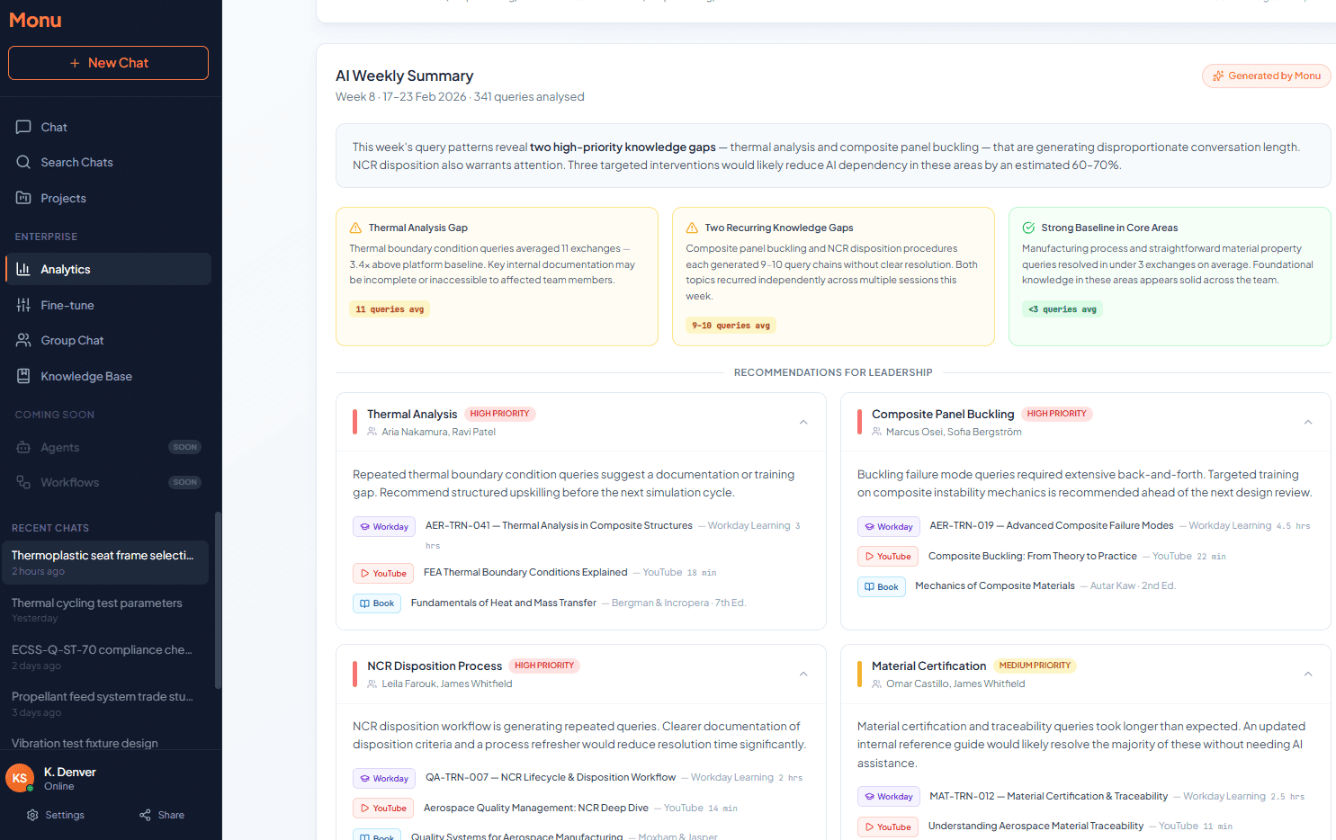Screen dimensions: 1336x840
Task: Open ECSS-Q-ST-70 compliance chat
Action: pyautogui.click(x=105, y=657)
